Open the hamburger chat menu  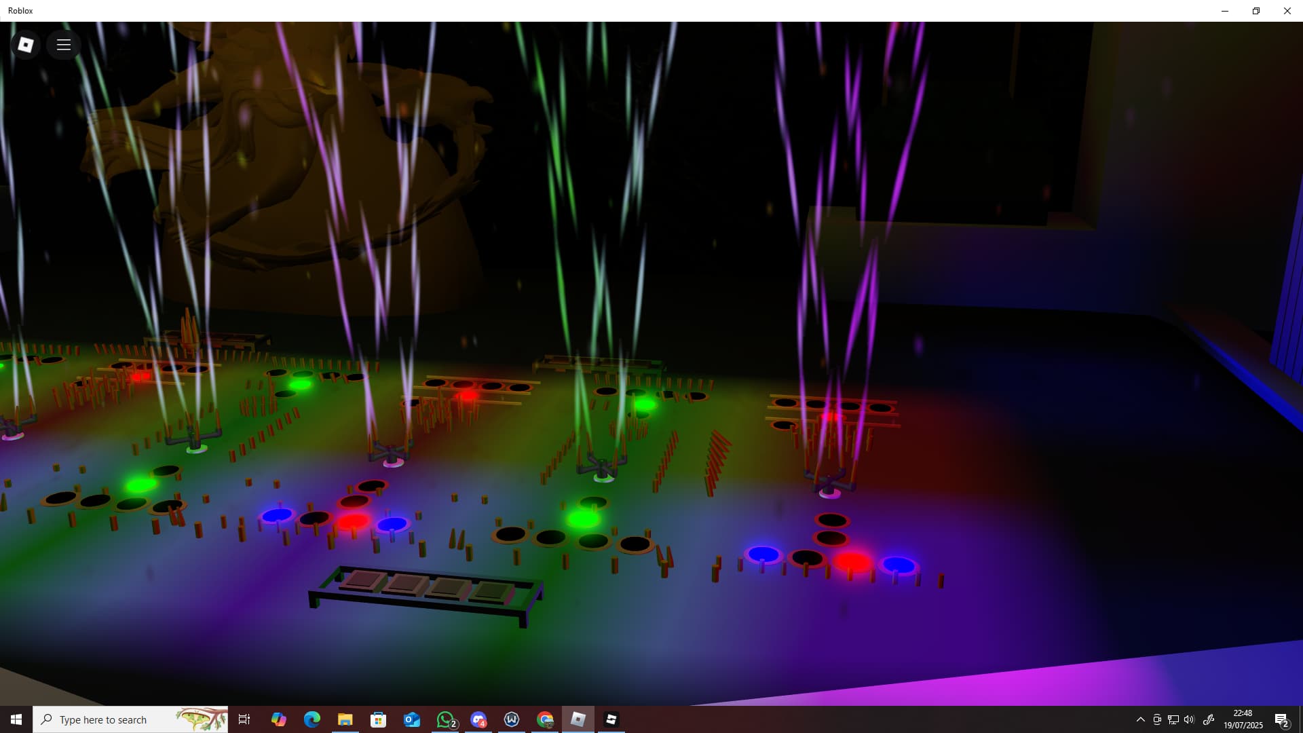point(64,45)
